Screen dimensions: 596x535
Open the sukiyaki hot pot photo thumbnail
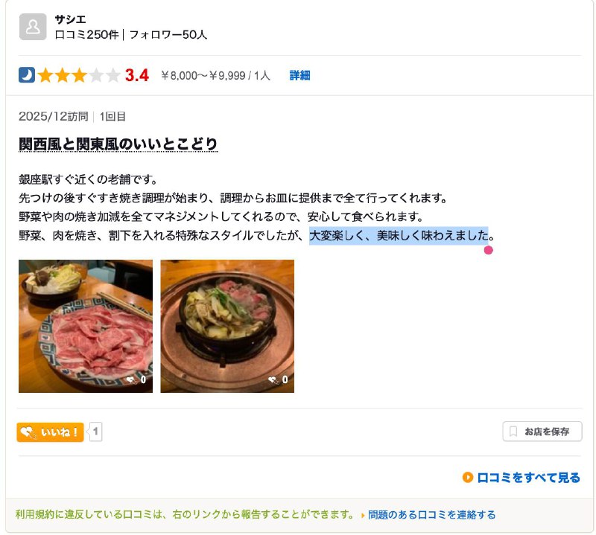pos(227,325)
